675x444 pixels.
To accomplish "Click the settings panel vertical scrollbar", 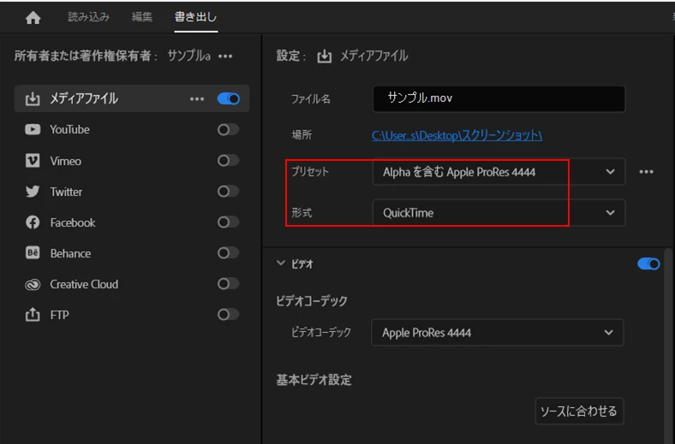I will 668,344.
